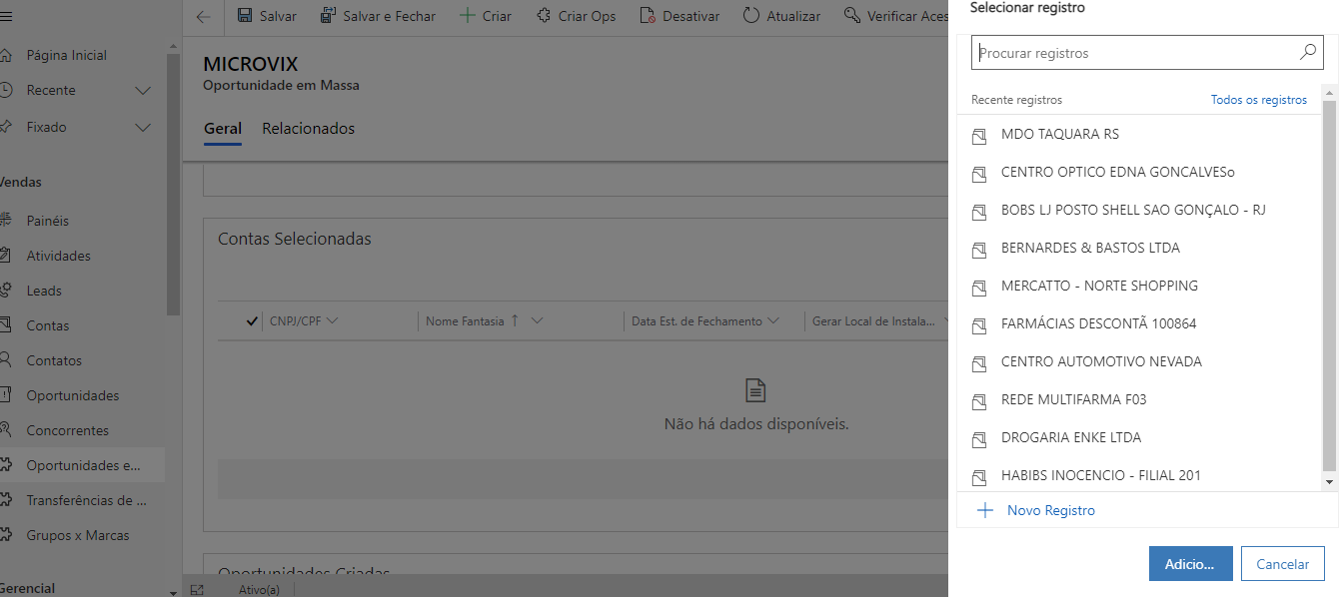Switch to the Relacionados tab
This screenshot has height=597, width=1343.
click(x=308, y=129)
